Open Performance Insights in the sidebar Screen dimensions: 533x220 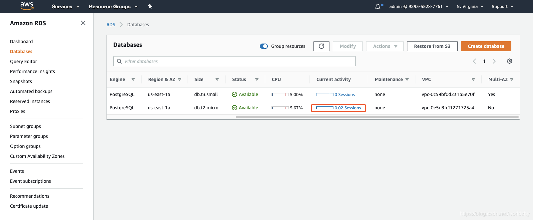(32, 71)
